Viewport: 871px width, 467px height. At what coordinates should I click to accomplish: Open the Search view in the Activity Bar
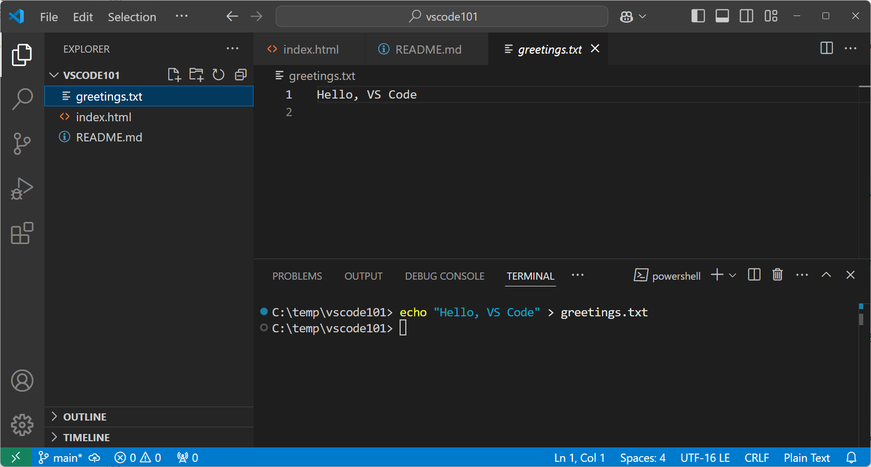[22, 99]
